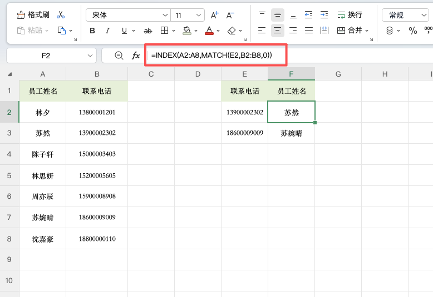Align text right
433x297 pixels.
(x=293, y=31)
